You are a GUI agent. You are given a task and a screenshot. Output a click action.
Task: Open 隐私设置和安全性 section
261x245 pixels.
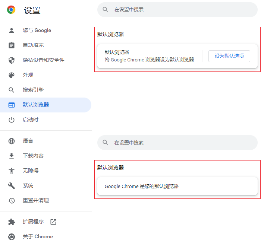tap(45, 60)
